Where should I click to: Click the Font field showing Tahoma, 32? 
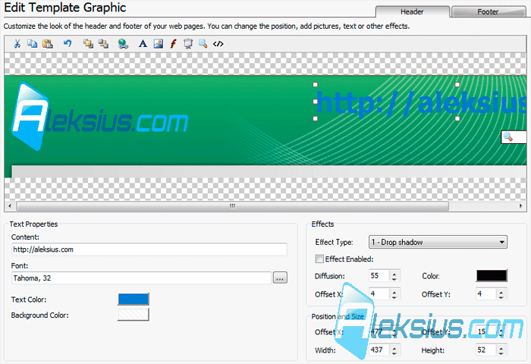[141, 278]
